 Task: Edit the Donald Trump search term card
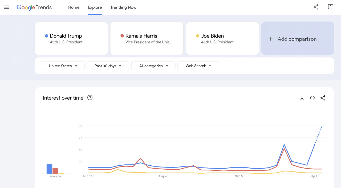[x=71, y=38]
